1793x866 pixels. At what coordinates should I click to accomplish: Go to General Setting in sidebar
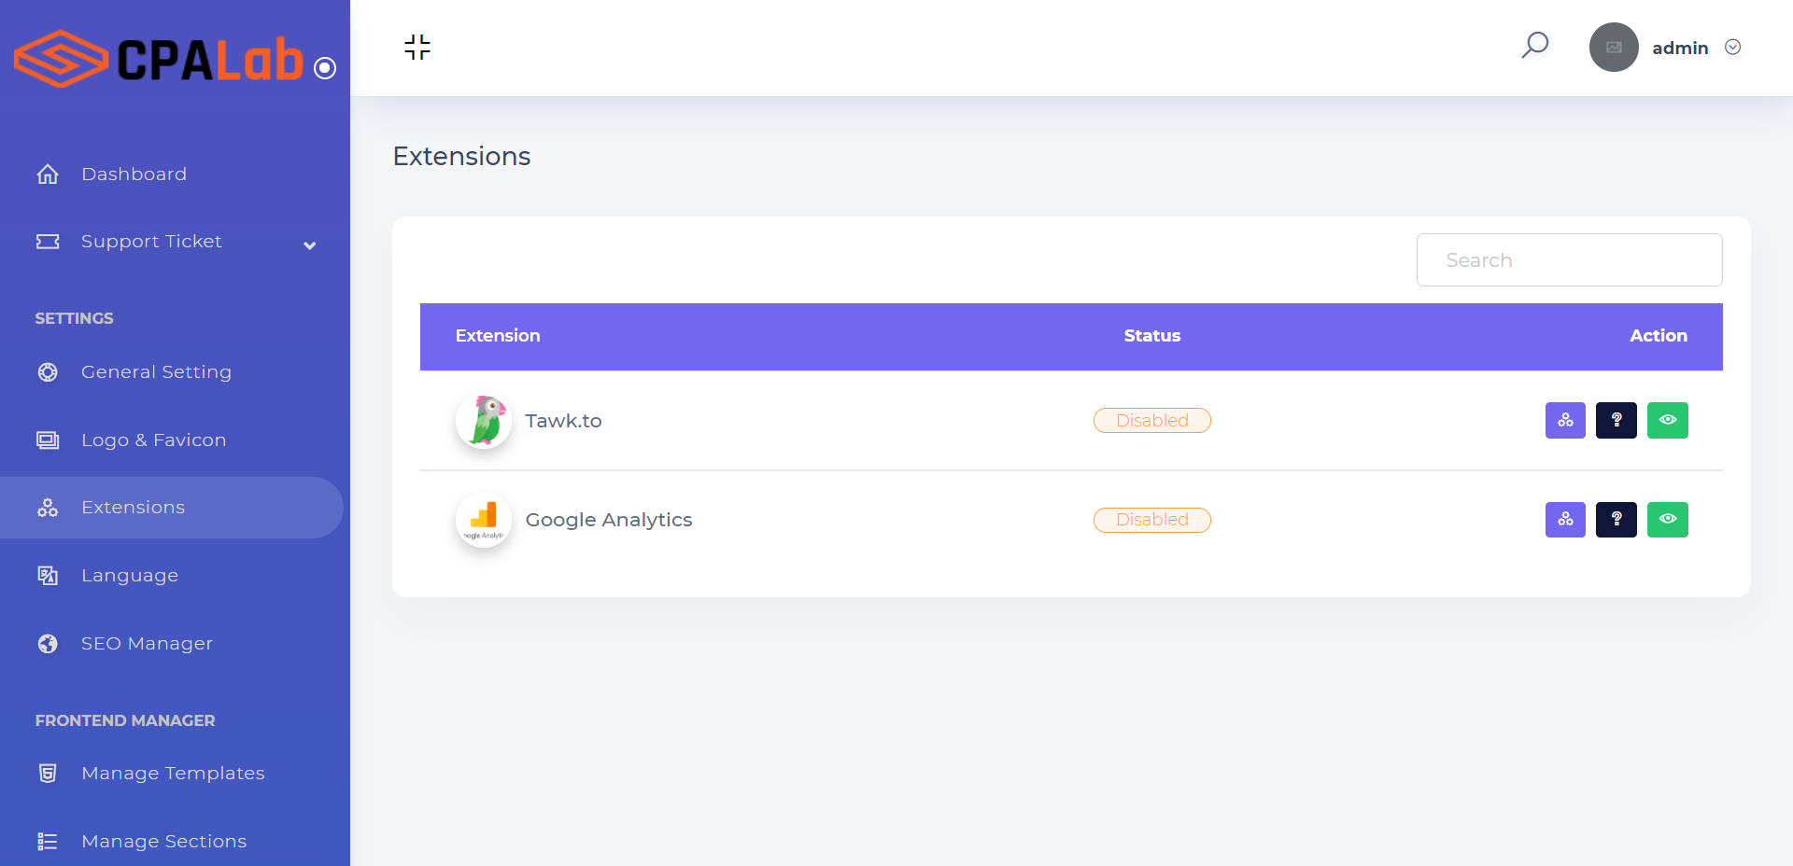coord(156,372)
